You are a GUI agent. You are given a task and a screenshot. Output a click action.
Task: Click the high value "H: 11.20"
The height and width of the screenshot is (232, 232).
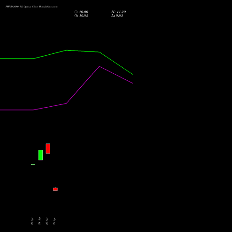pyautogui.click(x=118, y=12)
